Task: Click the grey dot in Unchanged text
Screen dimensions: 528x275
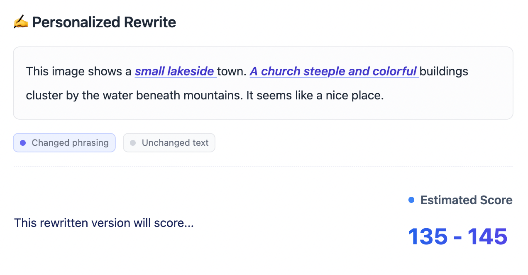Action: pyautogui.click(x=133, y=143)
